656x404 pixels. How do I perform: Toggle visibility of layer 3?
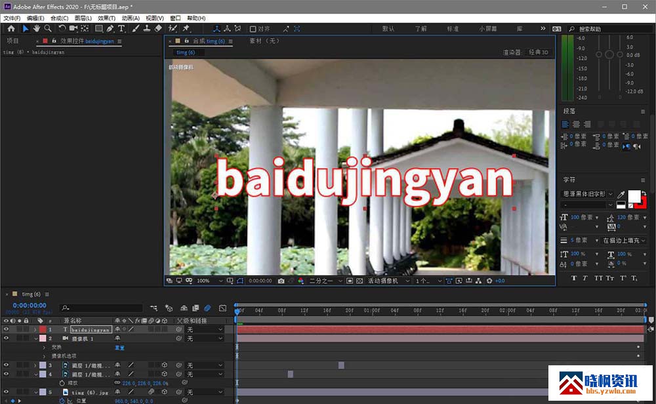tap(7, 365)
